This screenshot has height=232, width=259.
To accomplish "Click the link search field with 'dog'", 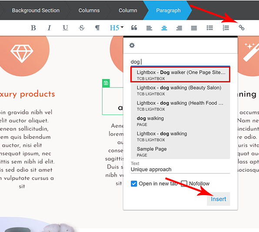I will [x=180, y=62].
